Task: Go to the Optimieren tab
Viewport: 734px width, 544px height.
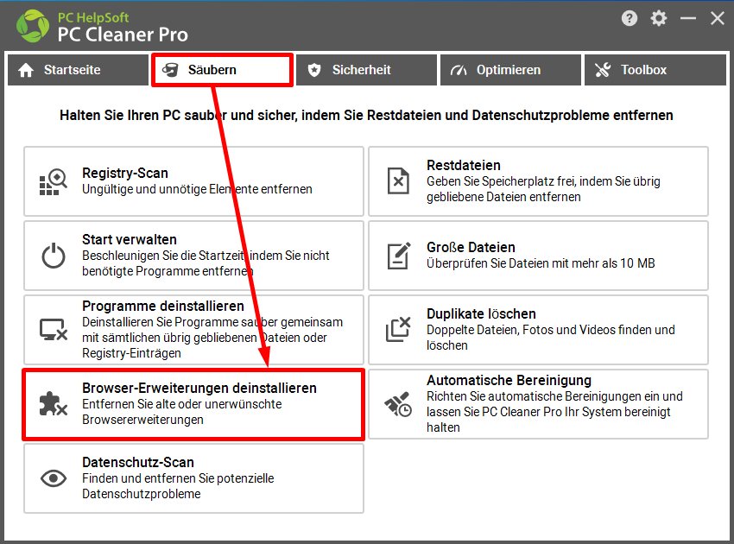Action: (510, 70)
